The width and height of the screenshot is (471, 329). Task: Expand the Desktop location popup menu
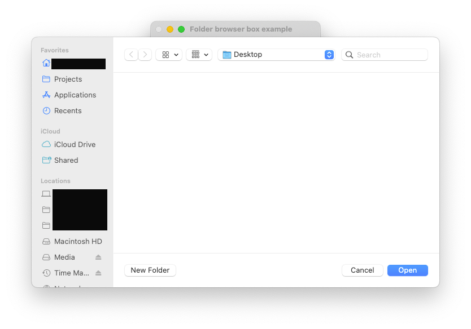(276, 55)
